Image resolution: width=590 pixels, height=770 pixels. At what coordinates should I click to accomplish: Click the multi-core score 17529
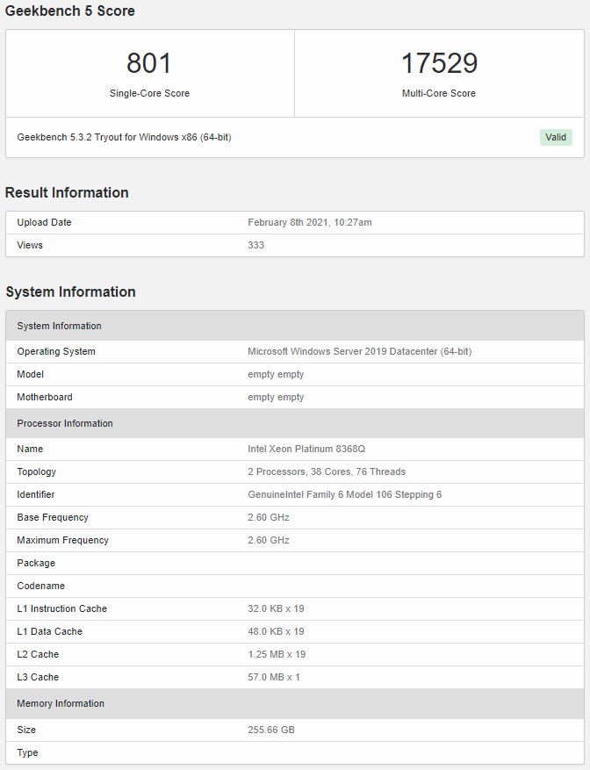[x=439, y=63]
